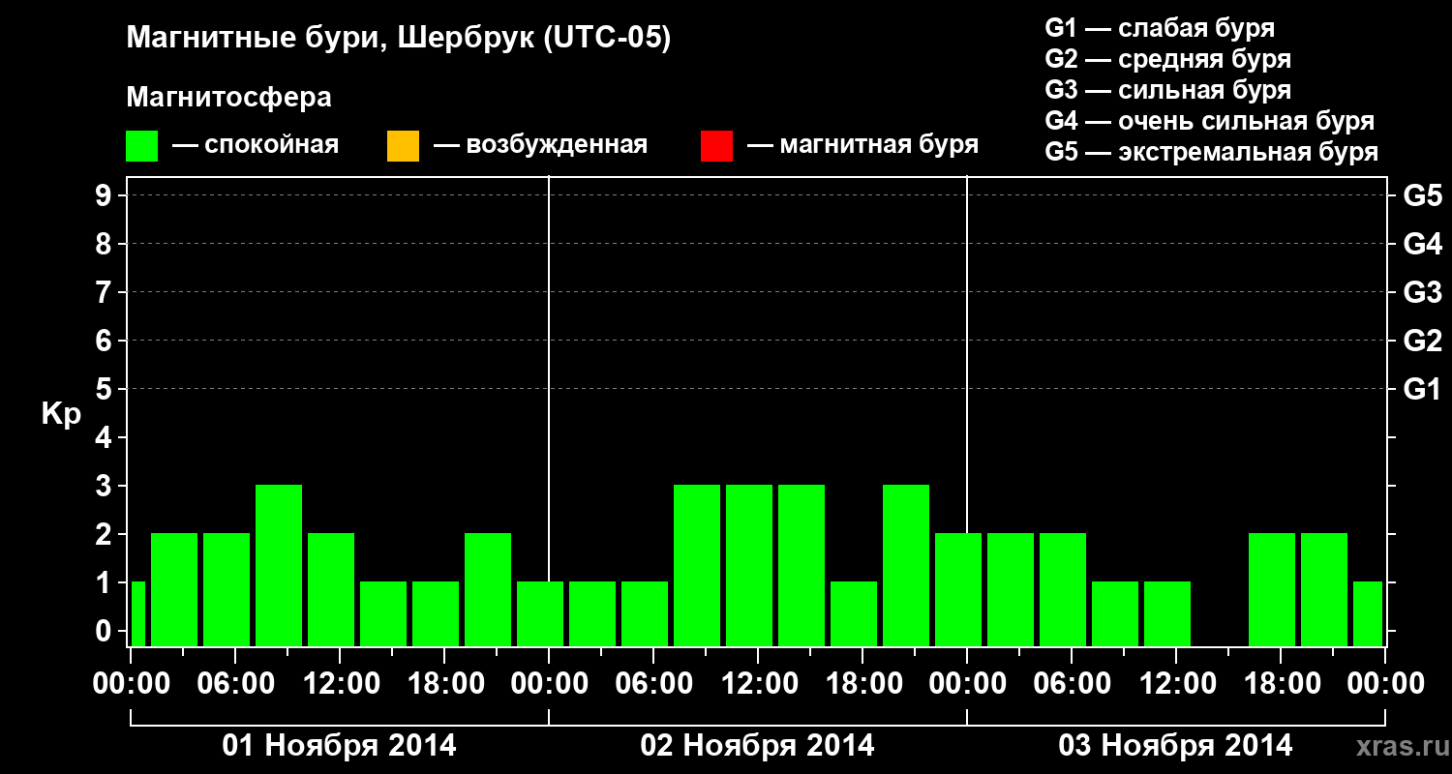
Task: Click the "06:00" time label above 03 Ноября
Action: coord(1072,683)
